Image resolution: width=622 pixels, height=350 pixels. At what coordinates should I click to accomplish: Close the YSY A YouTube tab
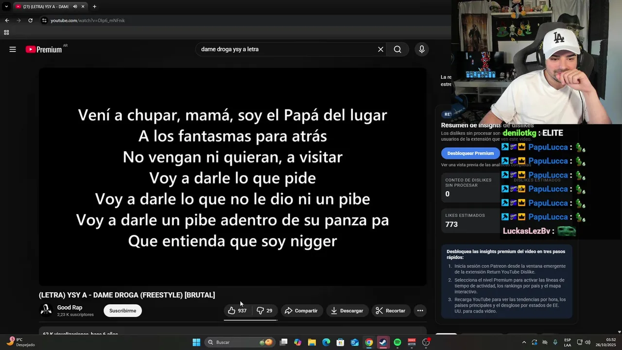pos(83,6)
